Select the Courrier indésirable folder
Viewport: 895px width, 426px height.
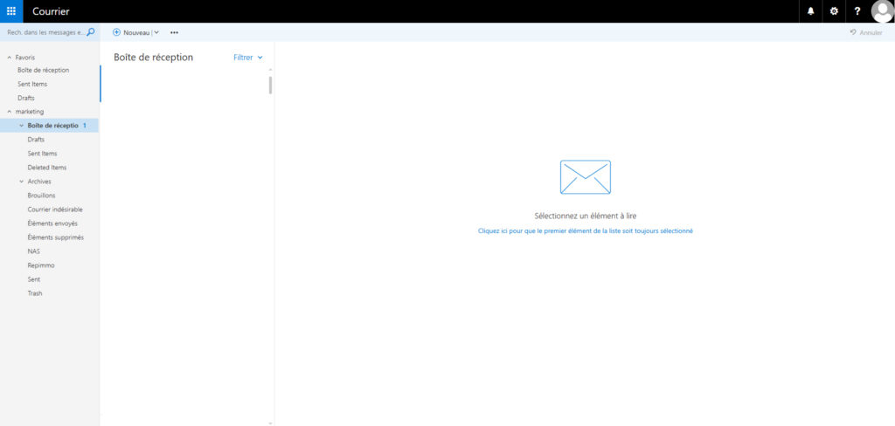55,210
